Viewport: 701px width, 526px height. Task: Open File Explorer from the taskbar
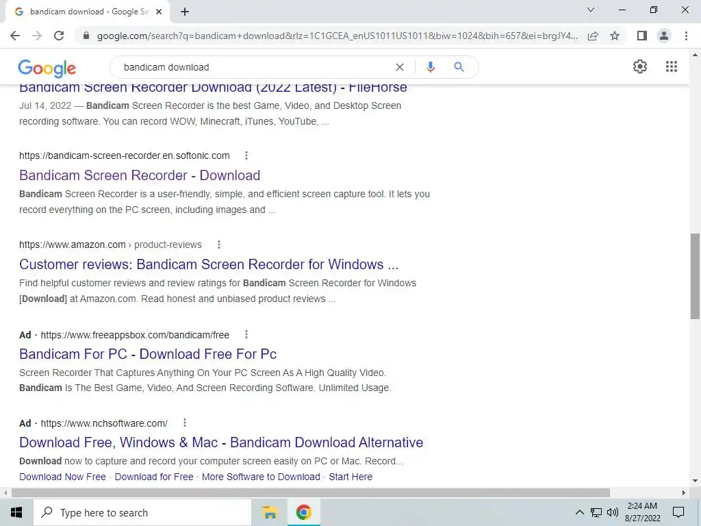click(270, 512)
